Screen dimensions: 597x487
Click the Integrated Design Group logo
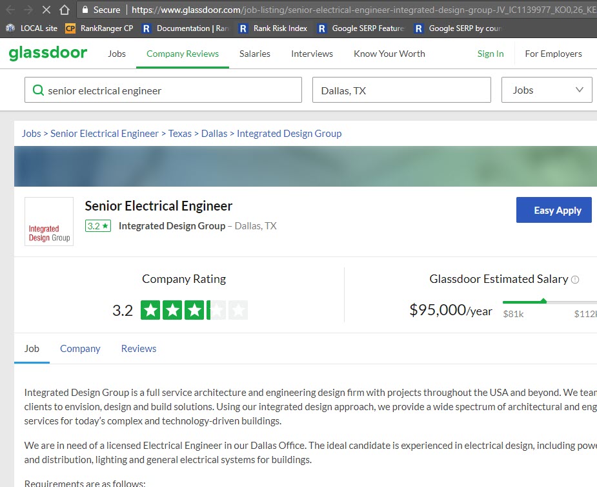point(49,222)
